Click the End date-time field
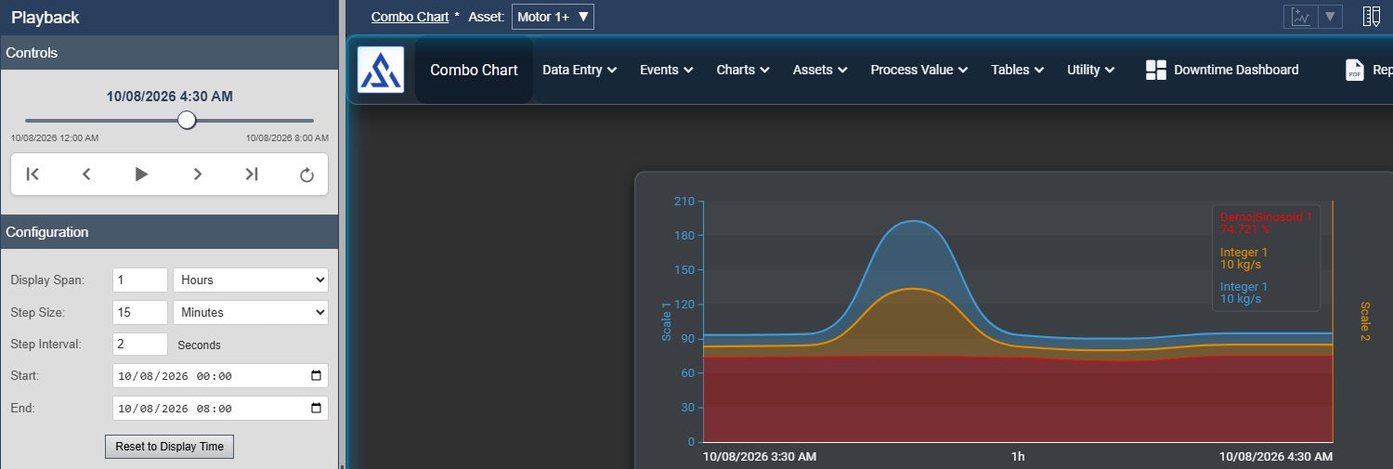The image size is (1393, 469). click(220, 409)
